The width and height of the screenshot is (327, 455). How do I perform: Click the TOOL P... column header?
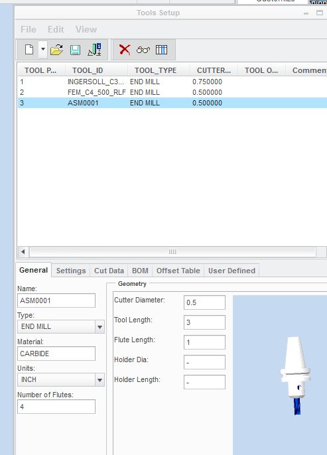click(41, 70)
